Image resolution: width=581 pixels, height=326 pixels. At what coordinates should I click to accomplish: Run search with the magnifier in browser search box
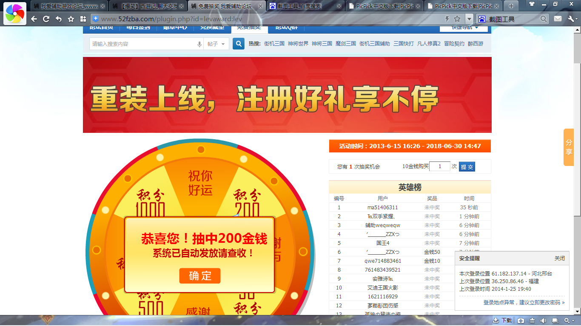click(x=544, y=19)
